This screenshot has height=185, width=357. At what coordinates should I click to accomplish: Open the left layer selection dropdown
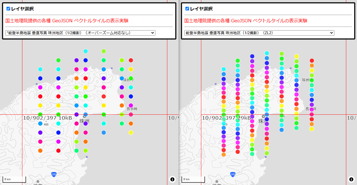click(x=79, y=33)
